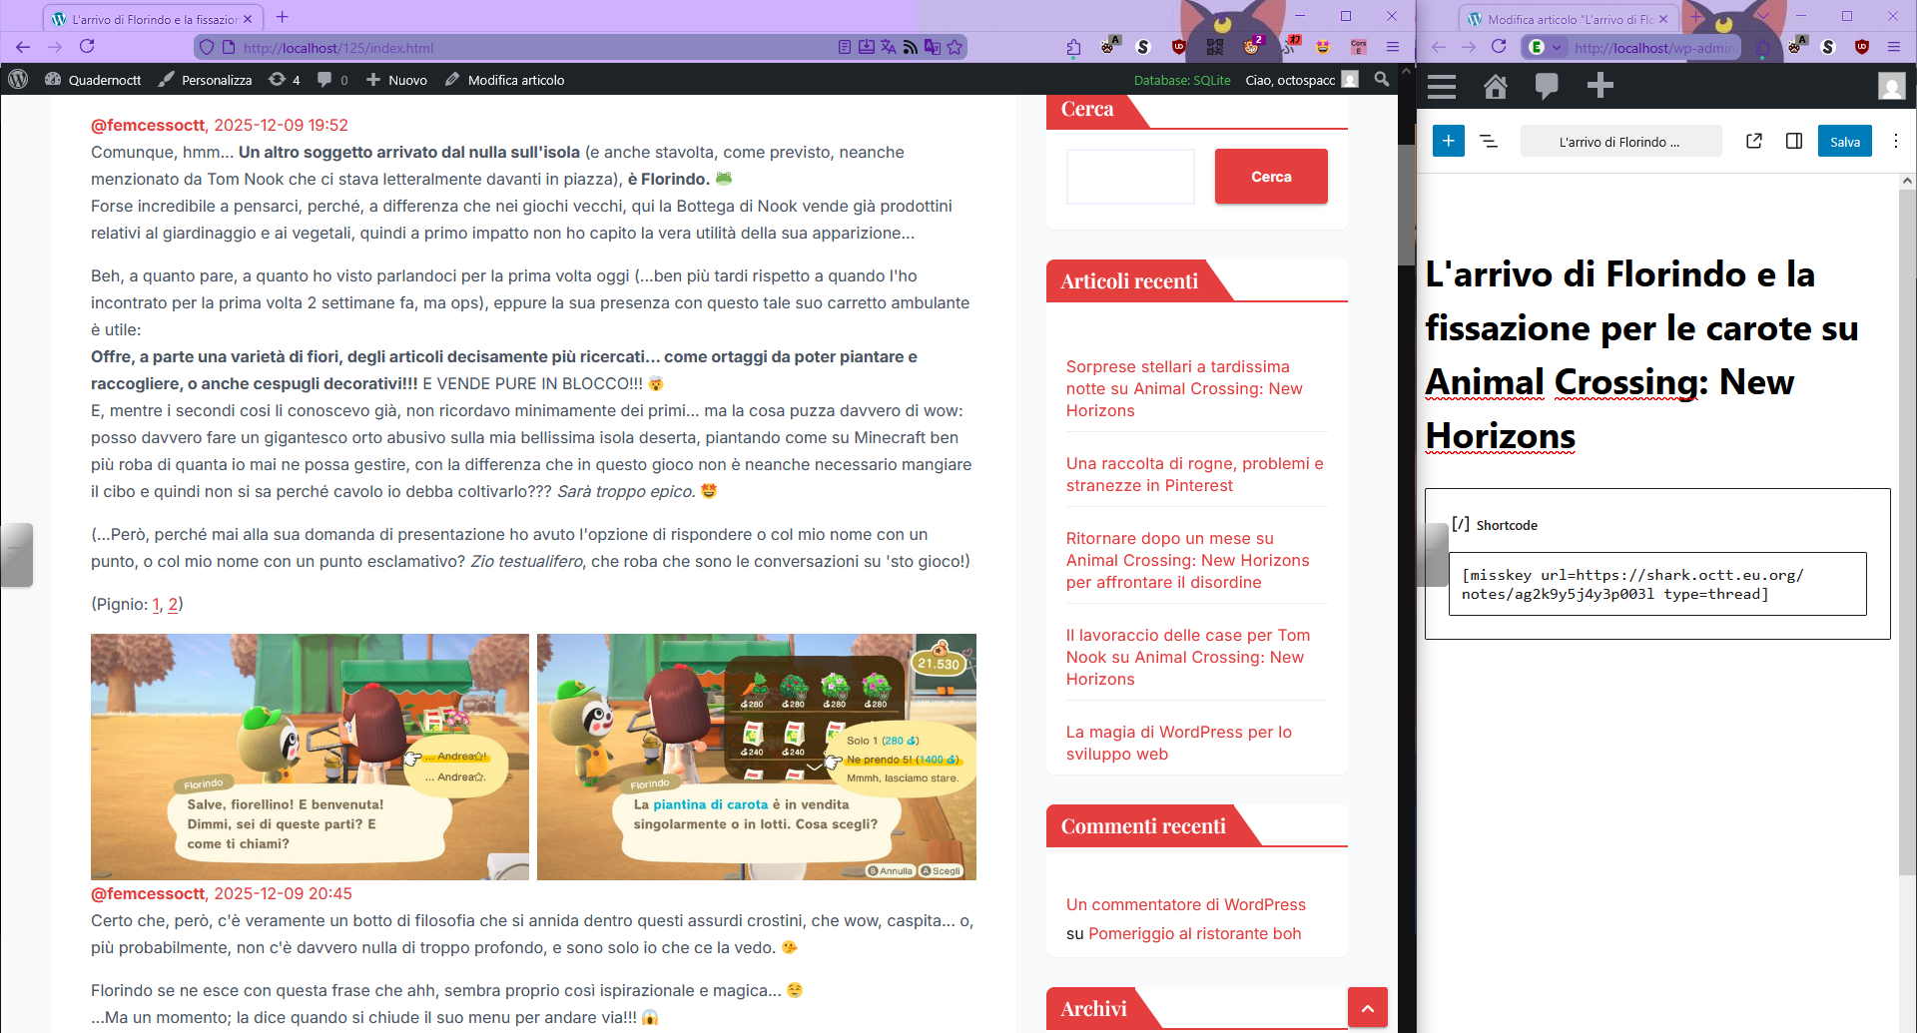Click the Salva button
1917x1033 pixels.
(x=1844, y=141)
